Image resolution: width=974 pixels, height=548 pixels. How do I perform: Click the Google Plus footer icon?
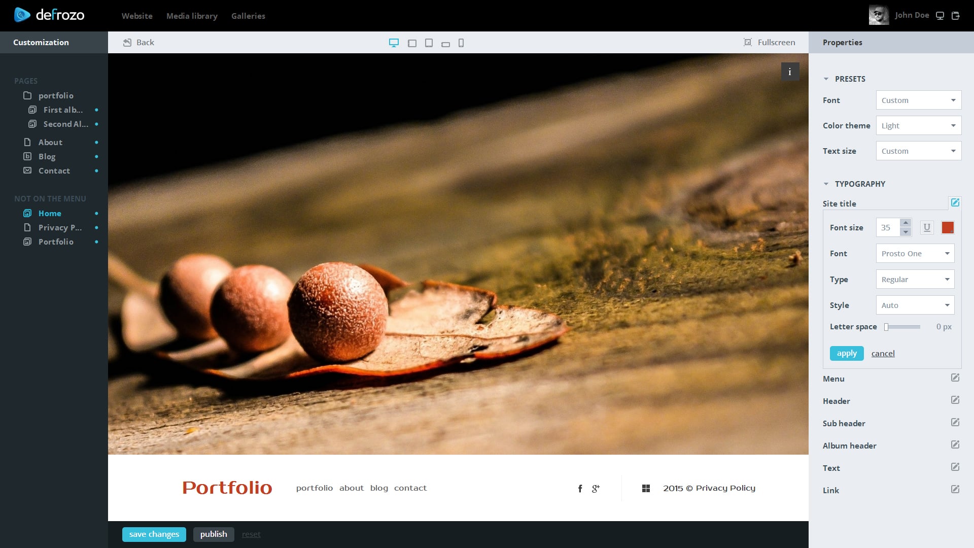tap(596, 489)
